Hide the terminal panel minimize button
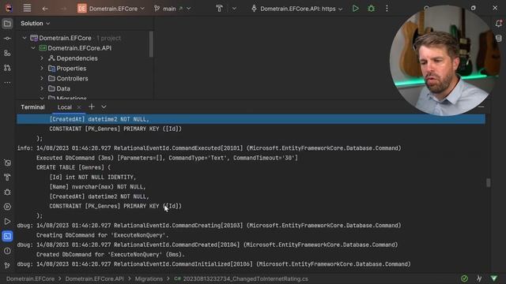The image size is (506, 284). [x=481, y=107]
